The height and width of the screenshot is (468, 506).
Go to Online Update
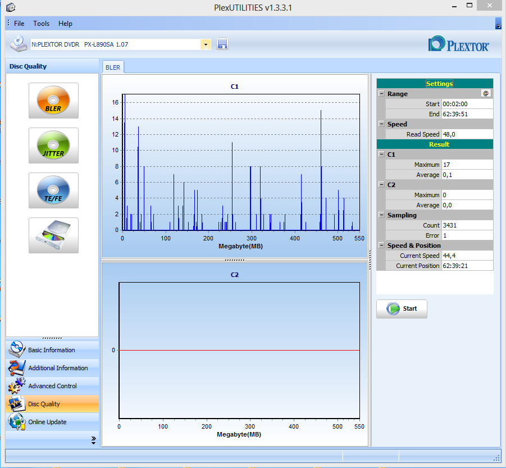(x=52, y=422)
